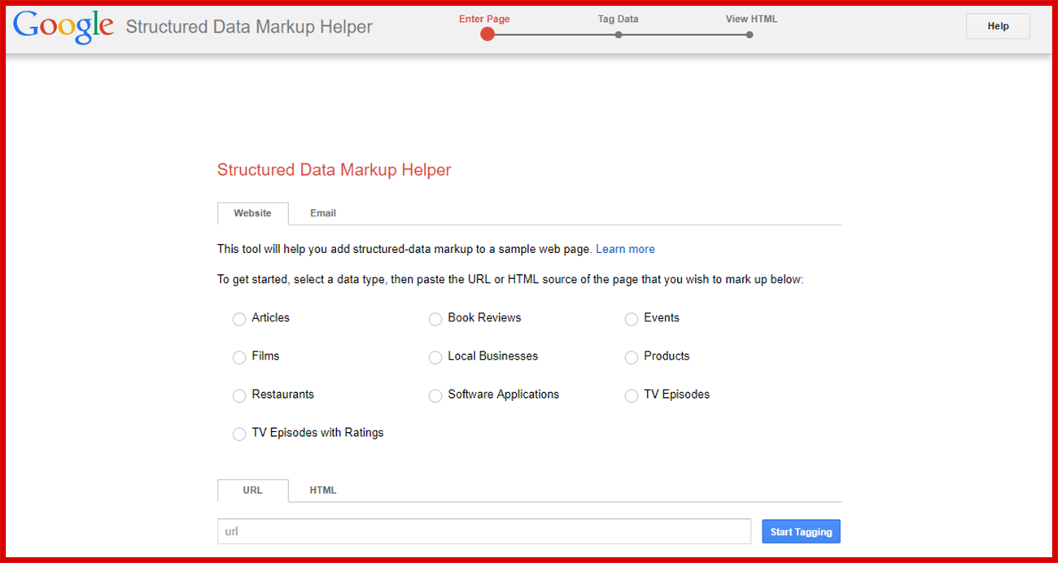Image resolution: width=1058 pixels, height=563 pixels.
Task: Open the Help button
Action: 998,26
